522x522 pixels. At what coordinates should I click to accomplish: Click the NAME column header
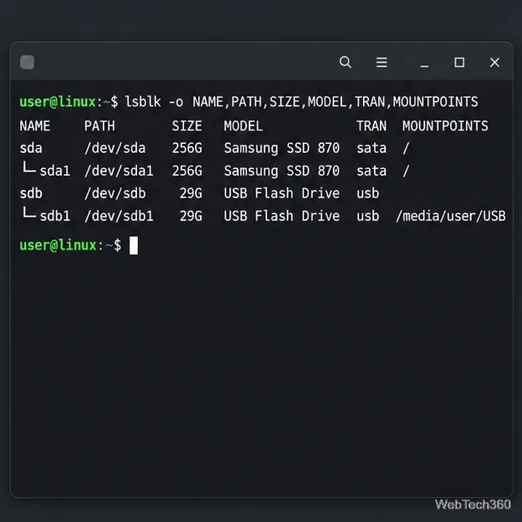point(35,126)
